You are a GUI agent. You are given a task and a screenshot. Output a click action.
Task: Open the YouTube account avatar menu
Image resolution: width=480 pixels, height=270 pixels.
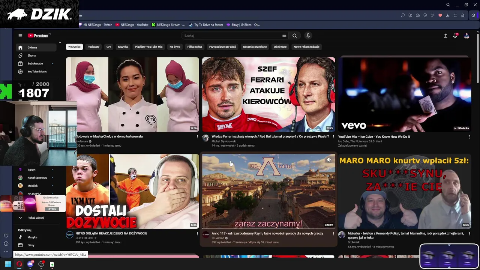(466, 36)
